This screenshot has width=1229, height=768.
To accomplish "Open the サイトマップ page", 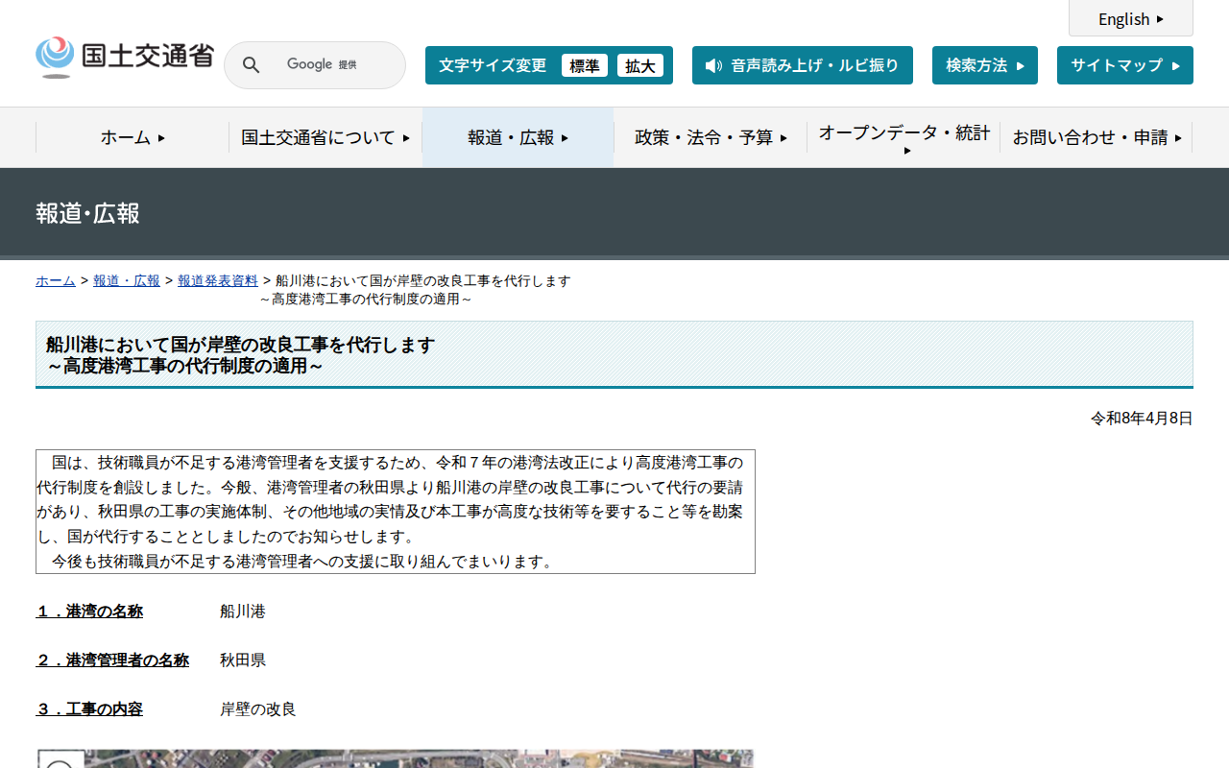I will 1125,65.
